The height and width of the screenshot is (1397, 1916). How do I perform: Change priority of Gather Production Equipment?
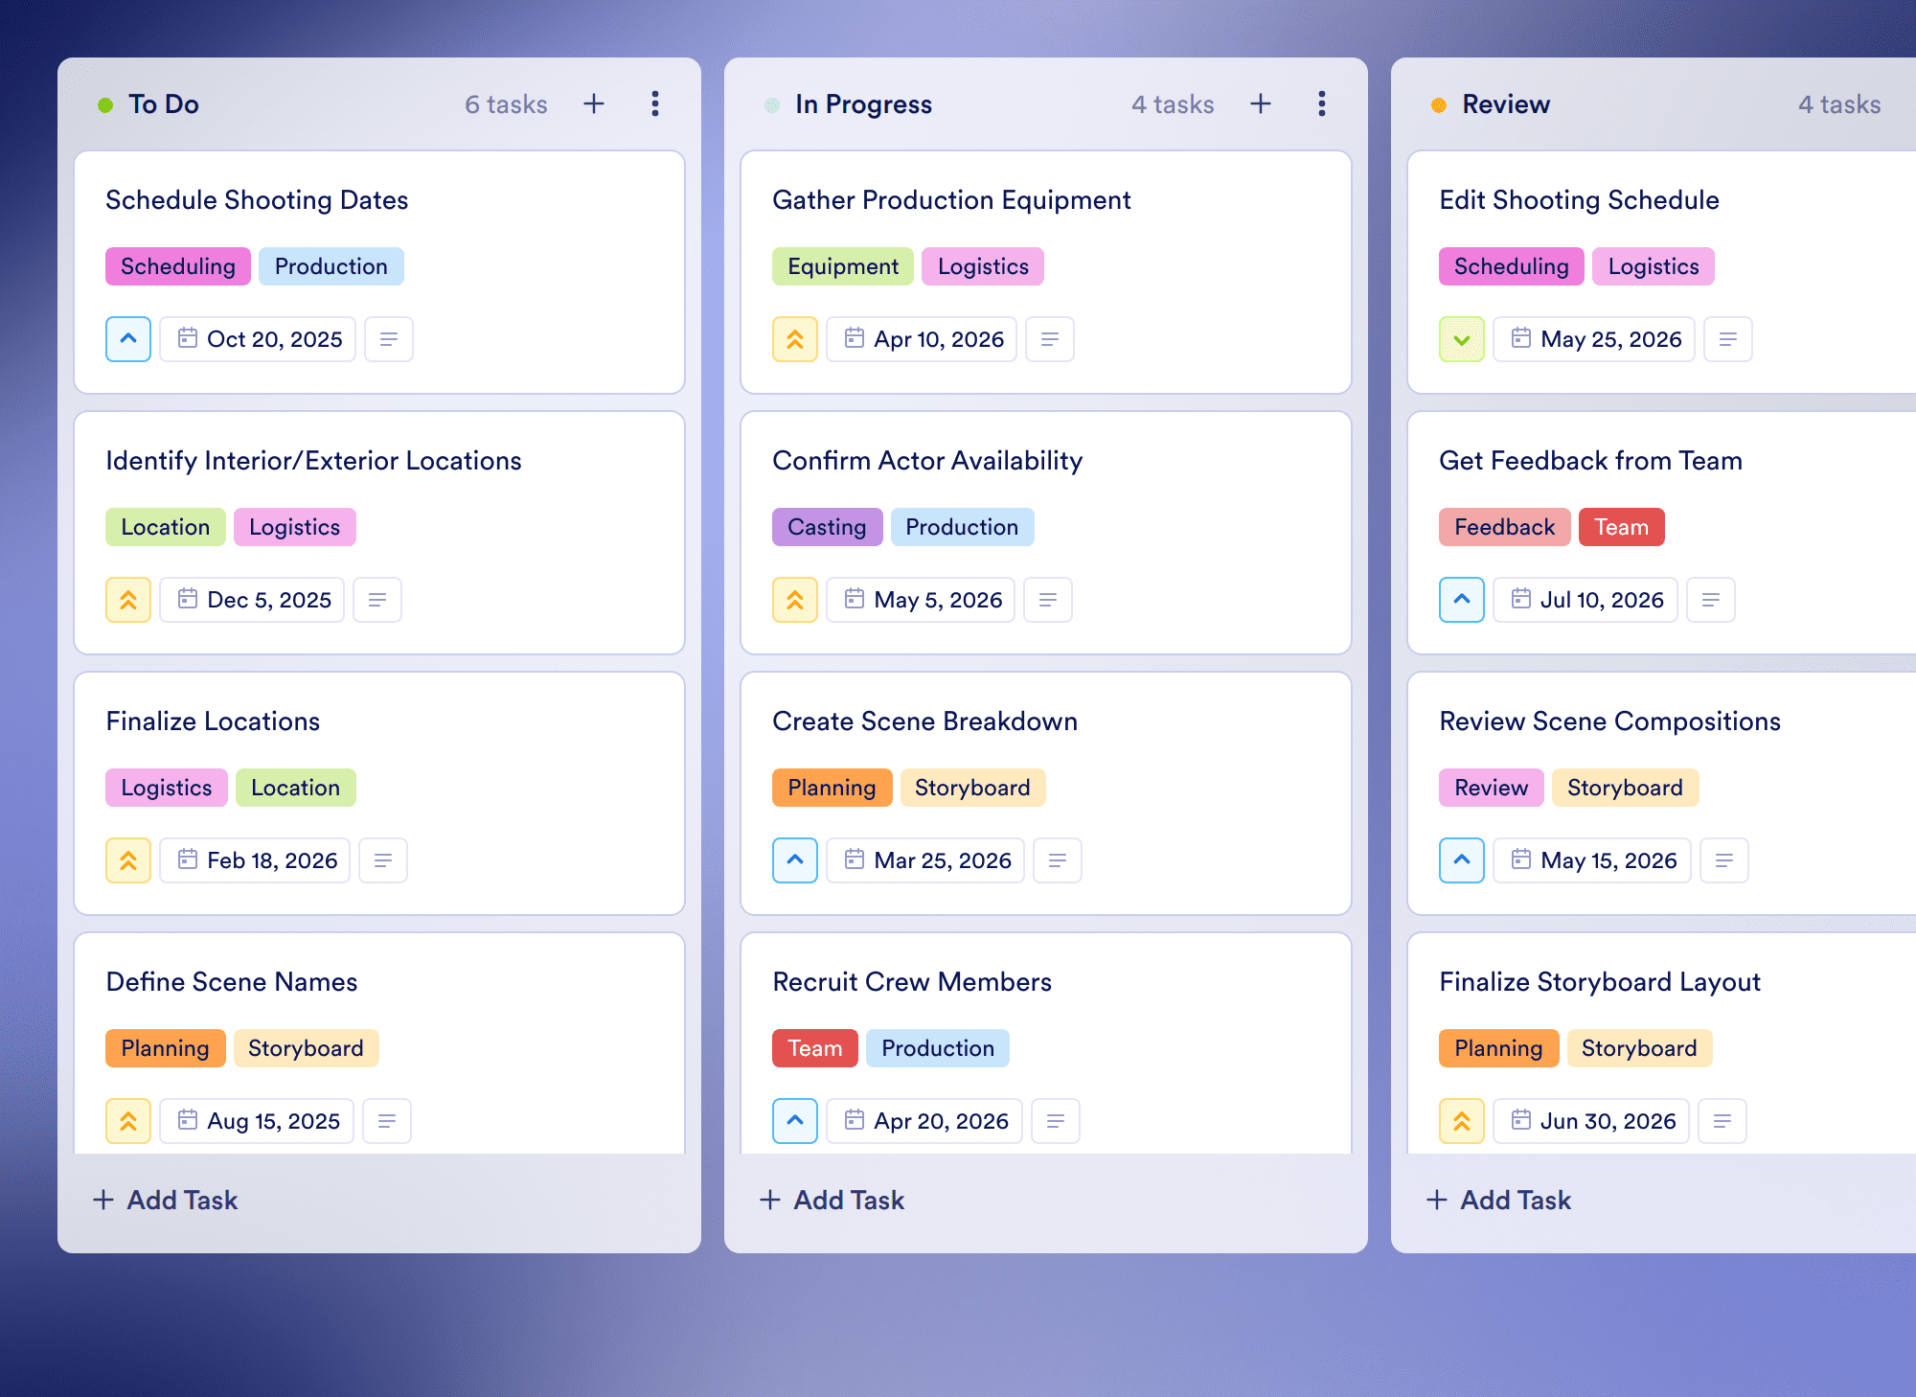[x=795, y=339]
